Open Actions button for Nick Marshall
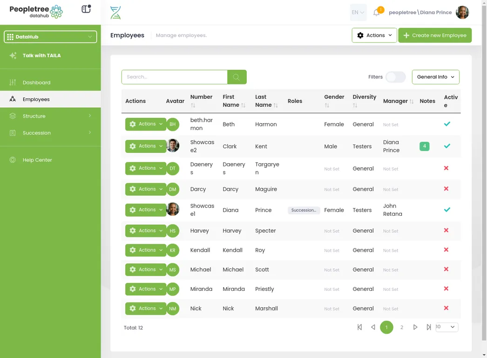 (146, 309)
